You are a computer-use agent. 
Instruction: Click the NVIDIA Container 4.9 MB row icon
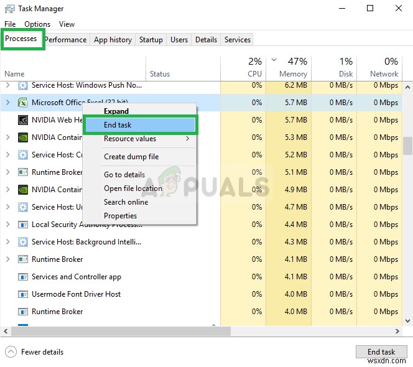23,190
